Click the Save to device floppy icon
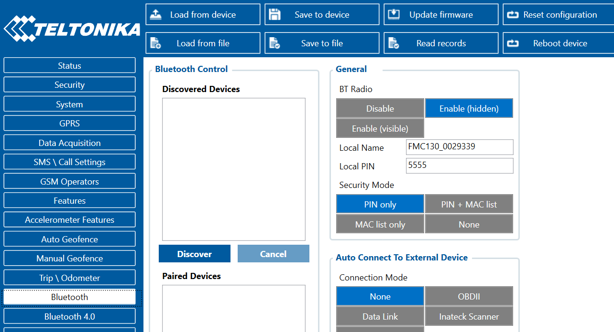Image resolution: width=614 pixels, height=332 pixels. (274, 15)
